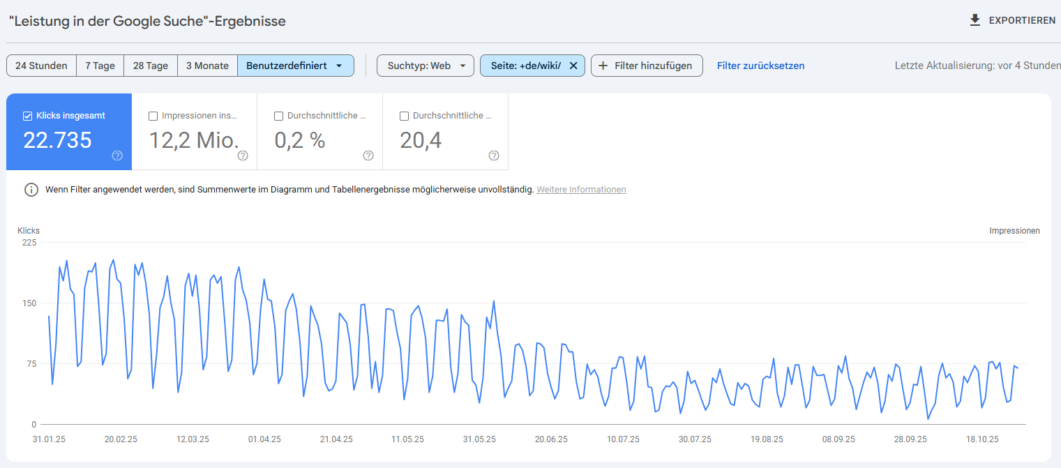The width and height of the screenshot is (1061, 468).
Task: Open help tooltip on Durchschnittliche Position card
Action: click(494, 156)
